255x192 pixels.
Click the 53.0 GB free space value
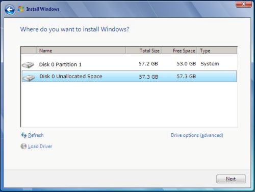click(186, 64)
